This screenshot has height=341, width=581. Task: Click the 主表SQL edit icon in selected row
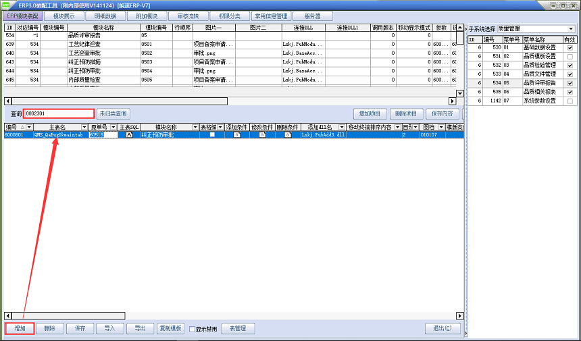tap(129, 135)
